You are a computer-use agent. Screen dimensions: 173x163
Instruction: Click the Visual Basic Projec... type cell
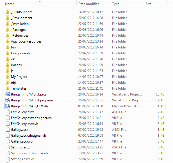click(127, 94)
